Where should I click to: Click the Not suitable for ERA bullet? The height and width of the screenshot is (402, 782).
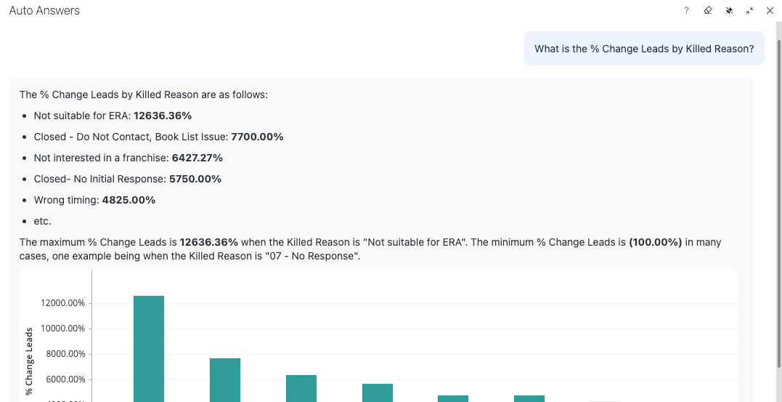[x=113, y=116]
